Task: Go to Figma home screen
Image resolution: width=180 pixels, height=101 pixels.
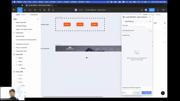Action: [22, 5]
